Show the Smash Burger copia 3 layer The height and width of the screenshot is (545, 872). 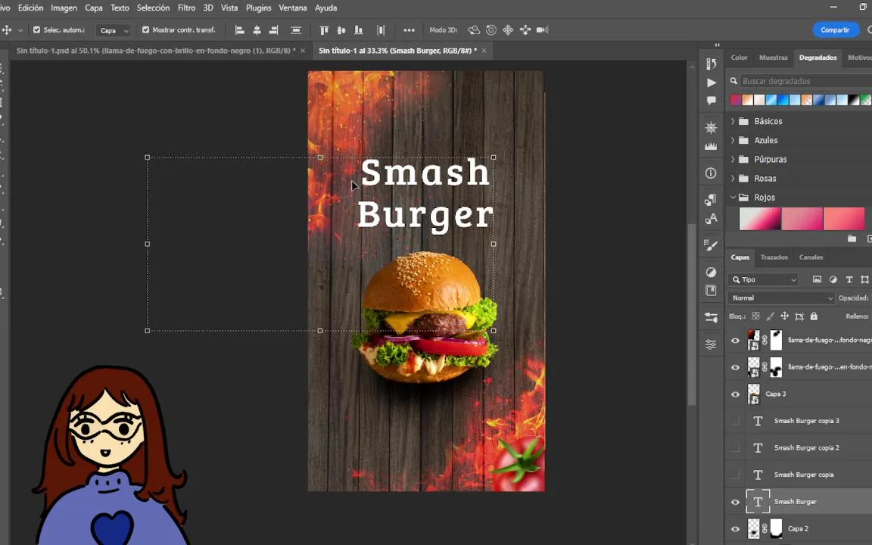pos(735,422)
